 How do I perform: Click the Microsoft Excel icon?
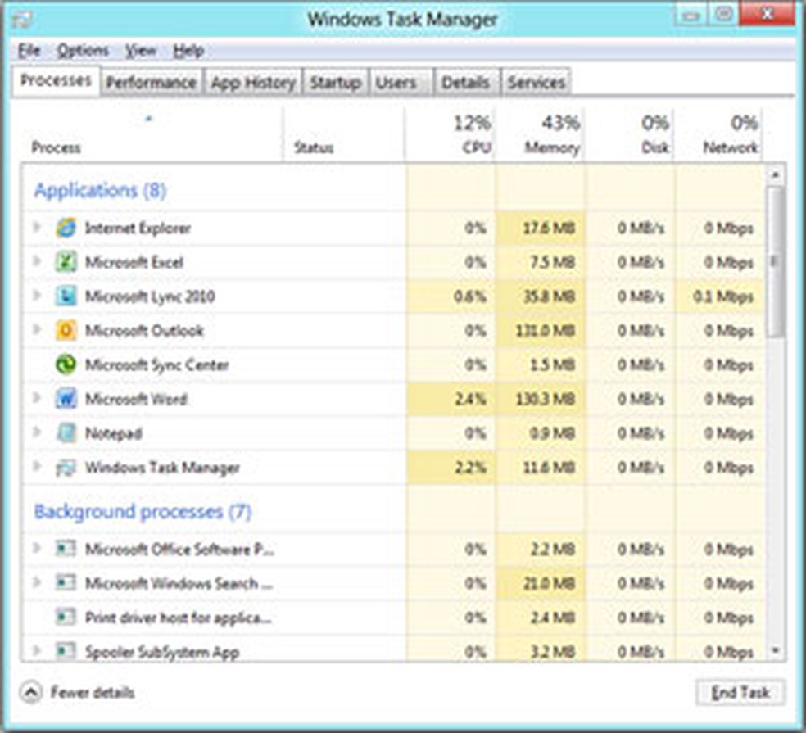pyautogui.click(x=66, y=263)
